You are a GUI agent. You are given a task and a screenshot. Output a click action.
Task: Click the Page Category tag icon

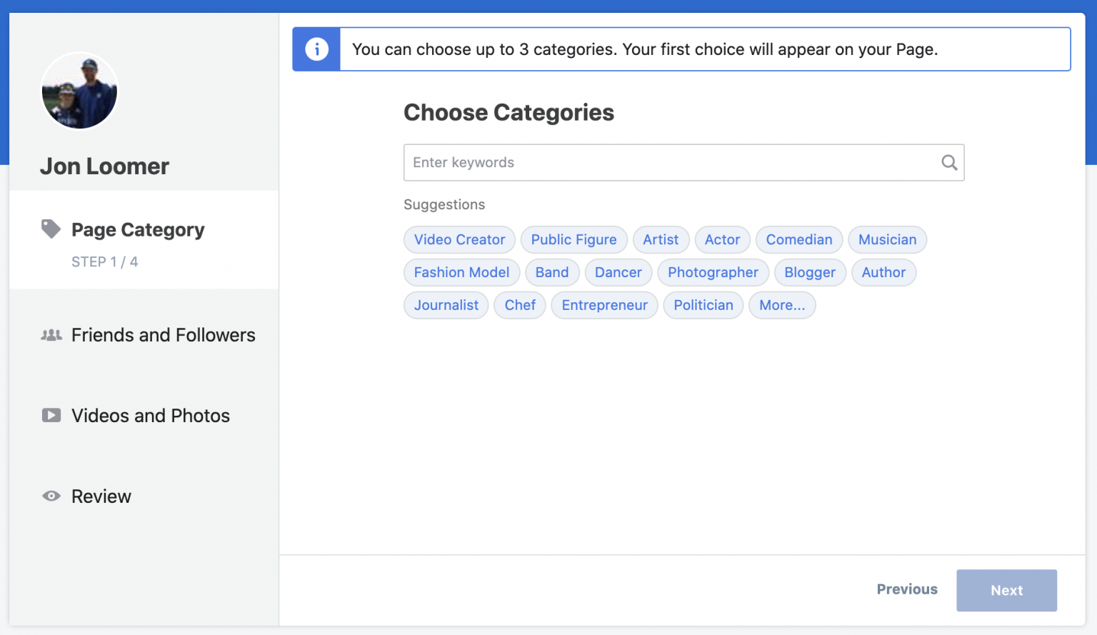coord(51,229)
